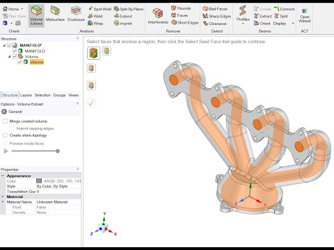Select the Extend tool
This screenshot has height=250, width=334.
123,16
